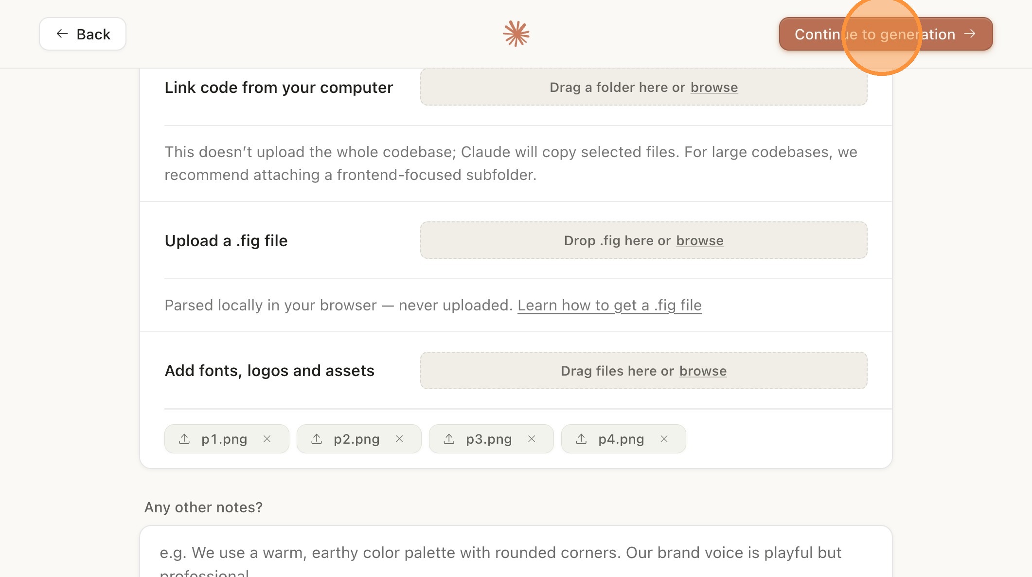Browse for fonts, logos and assets
This screenshot has width=1032, height=577.
[x=703, y=371]
